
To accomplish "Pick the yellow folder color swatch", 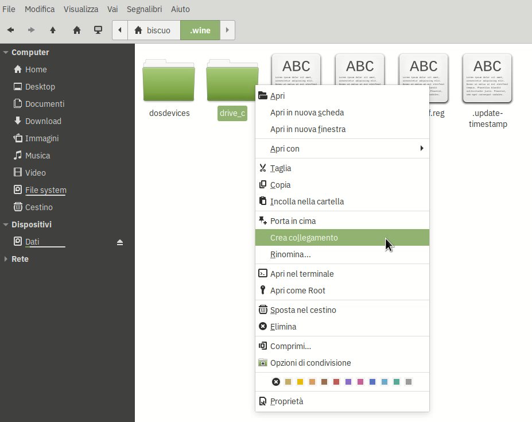I will pyautogui.click(x=300, y=382).
